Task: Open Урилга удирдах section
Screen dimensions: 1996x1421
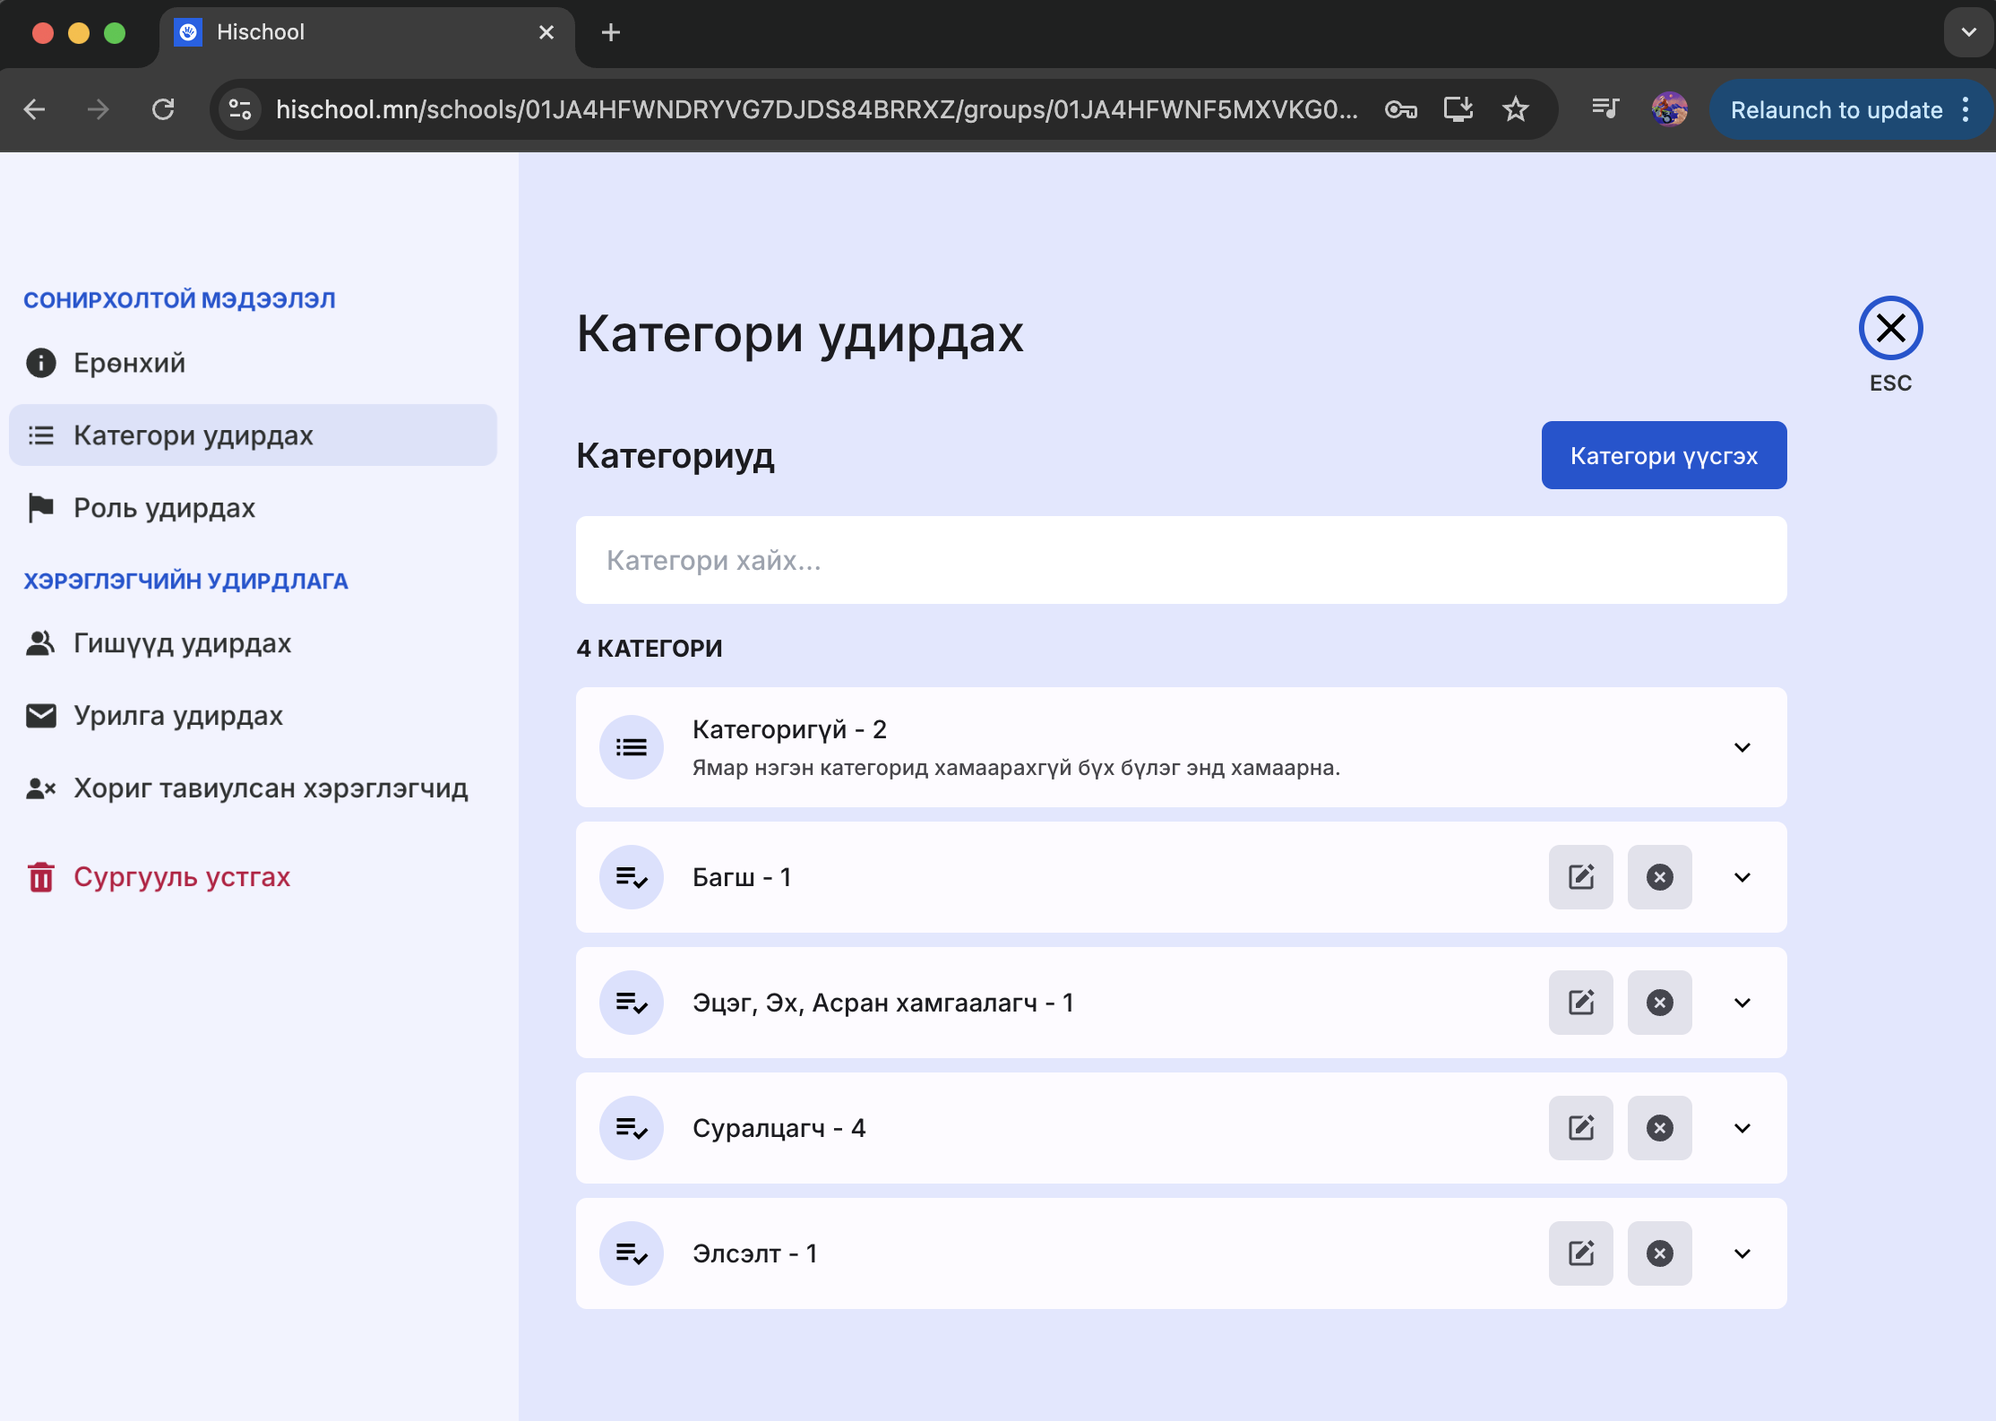Action: 177,716
